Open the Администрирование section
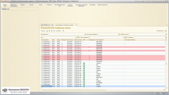Viewport: 169px width, 95px height. pyautogui.click(x=103, y=5)
